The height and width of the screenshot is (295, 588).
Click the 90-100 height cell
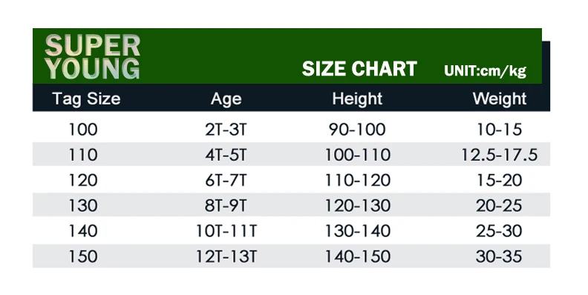tap(357, 130)
